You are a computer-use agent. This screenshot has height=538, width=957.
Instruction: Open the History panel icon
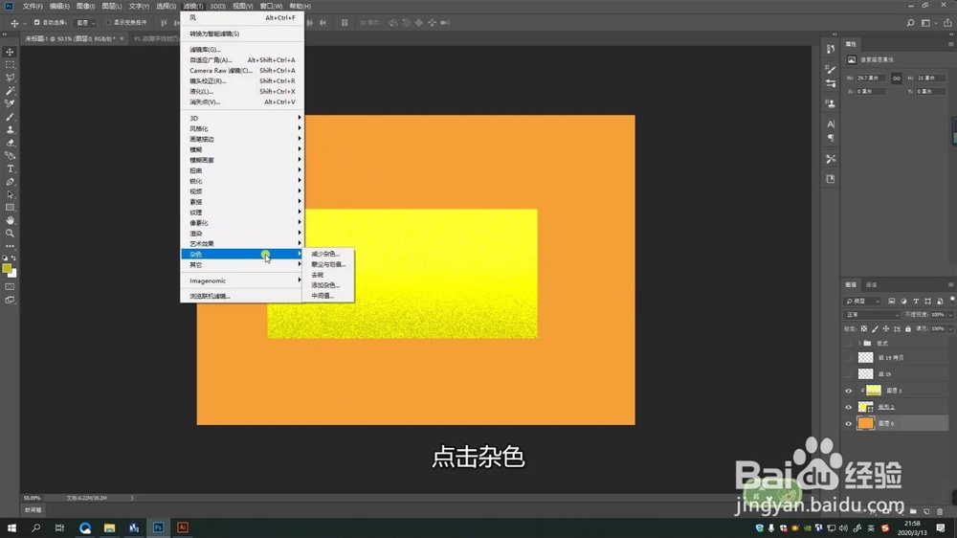[831, 49]
